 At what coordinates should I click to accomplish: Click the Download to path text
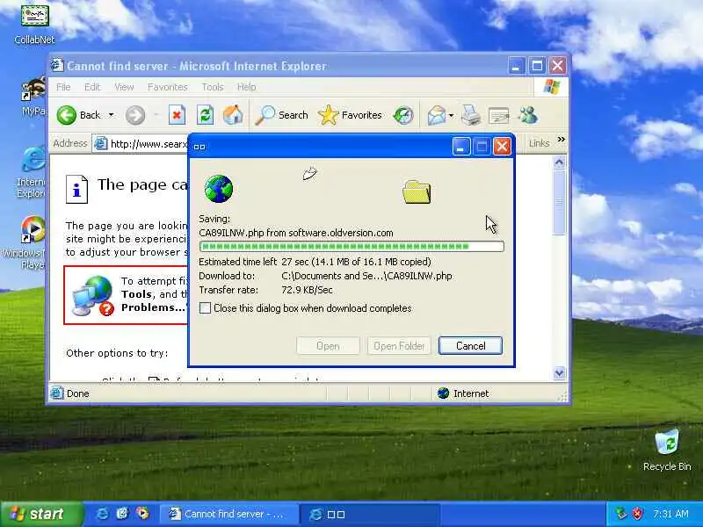pos(366,276)
